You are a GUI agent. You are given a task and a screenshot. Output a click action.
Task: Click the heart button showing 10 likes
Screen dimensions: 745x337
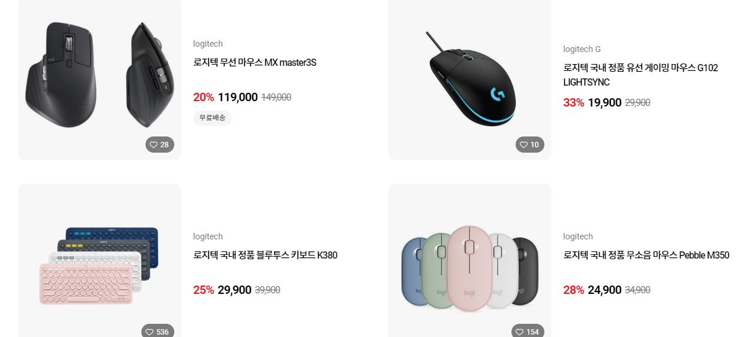(530, 145)
